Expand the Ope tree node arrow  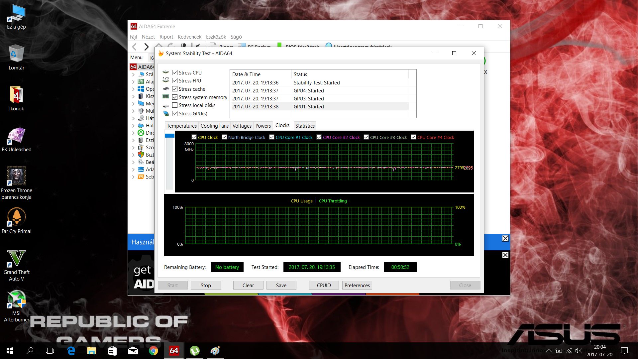[133, 89]
